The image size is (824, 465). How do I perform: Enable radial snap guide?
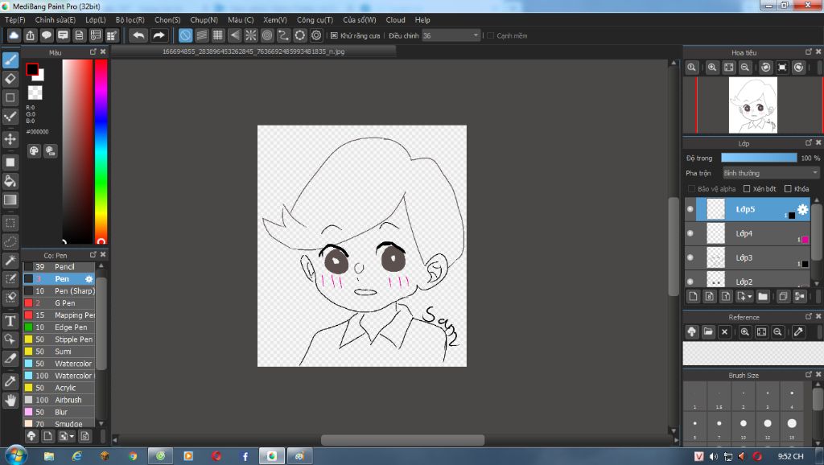251,35
